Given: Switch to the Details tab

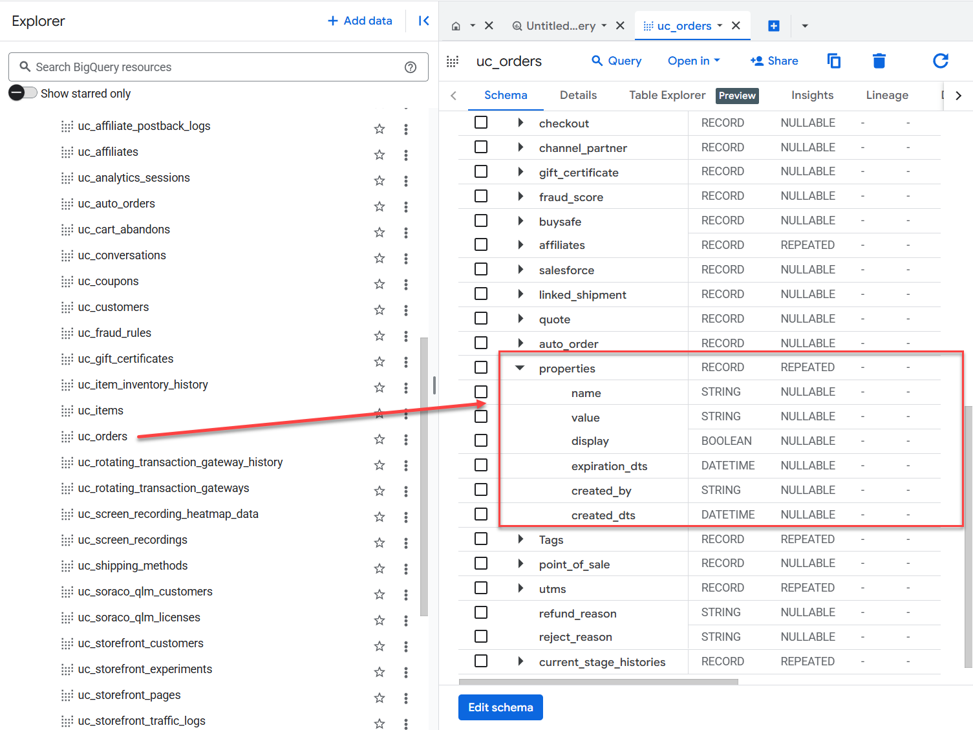Looking at the screenshot, I should [578, 95].
